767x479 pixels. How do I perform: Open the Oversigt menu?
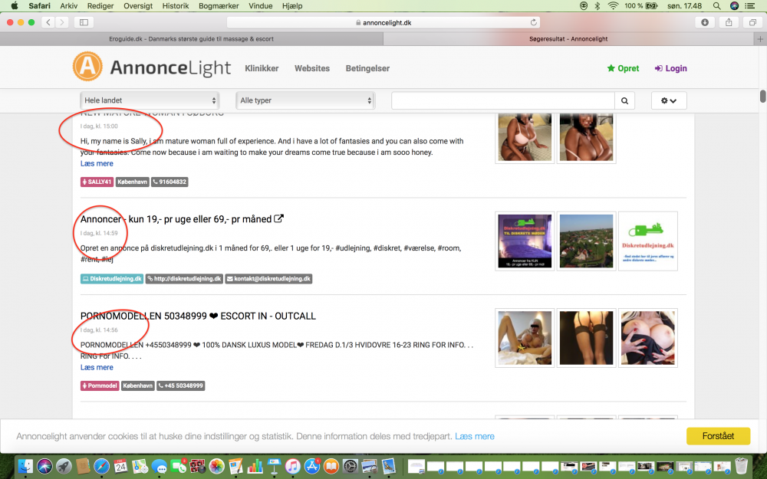(x=138, y=6)
